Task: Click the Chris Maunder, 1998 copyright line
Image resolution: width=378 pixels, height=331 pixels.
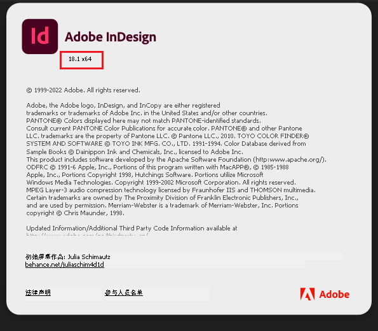Action: pyautogui.click(x=75, y=213)
